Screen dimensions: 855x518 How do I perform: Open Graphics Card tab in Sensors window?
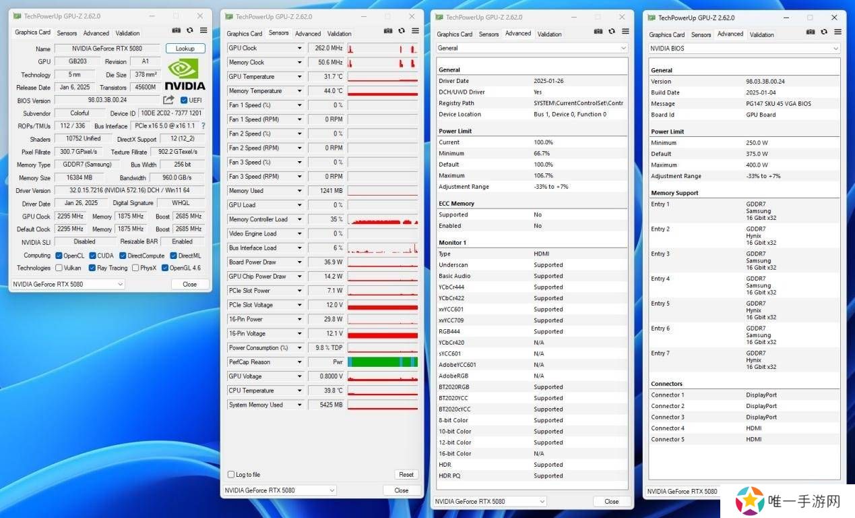click(x=244, y=34)
